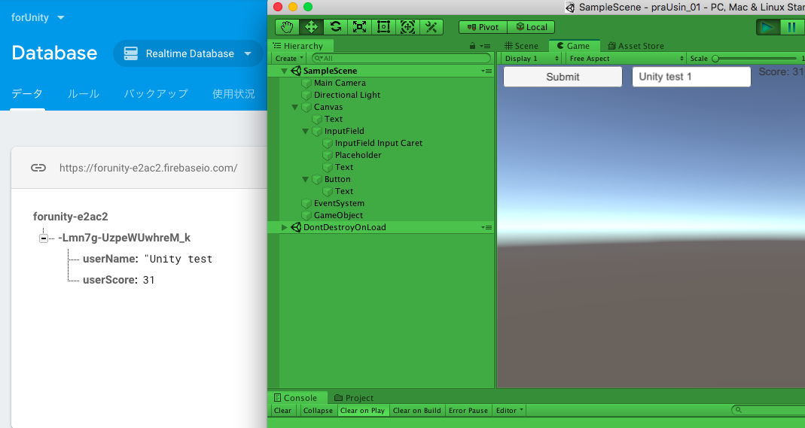The width and height of the screenshot is (805, 428).
Task: Open the Create dropdown in Hierarchy
Action: [289, 59]
